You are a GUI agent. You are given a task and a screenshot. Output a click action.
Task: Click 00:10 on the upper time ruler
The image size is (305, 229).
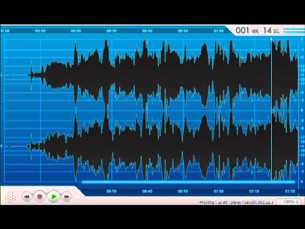point(40,31)
